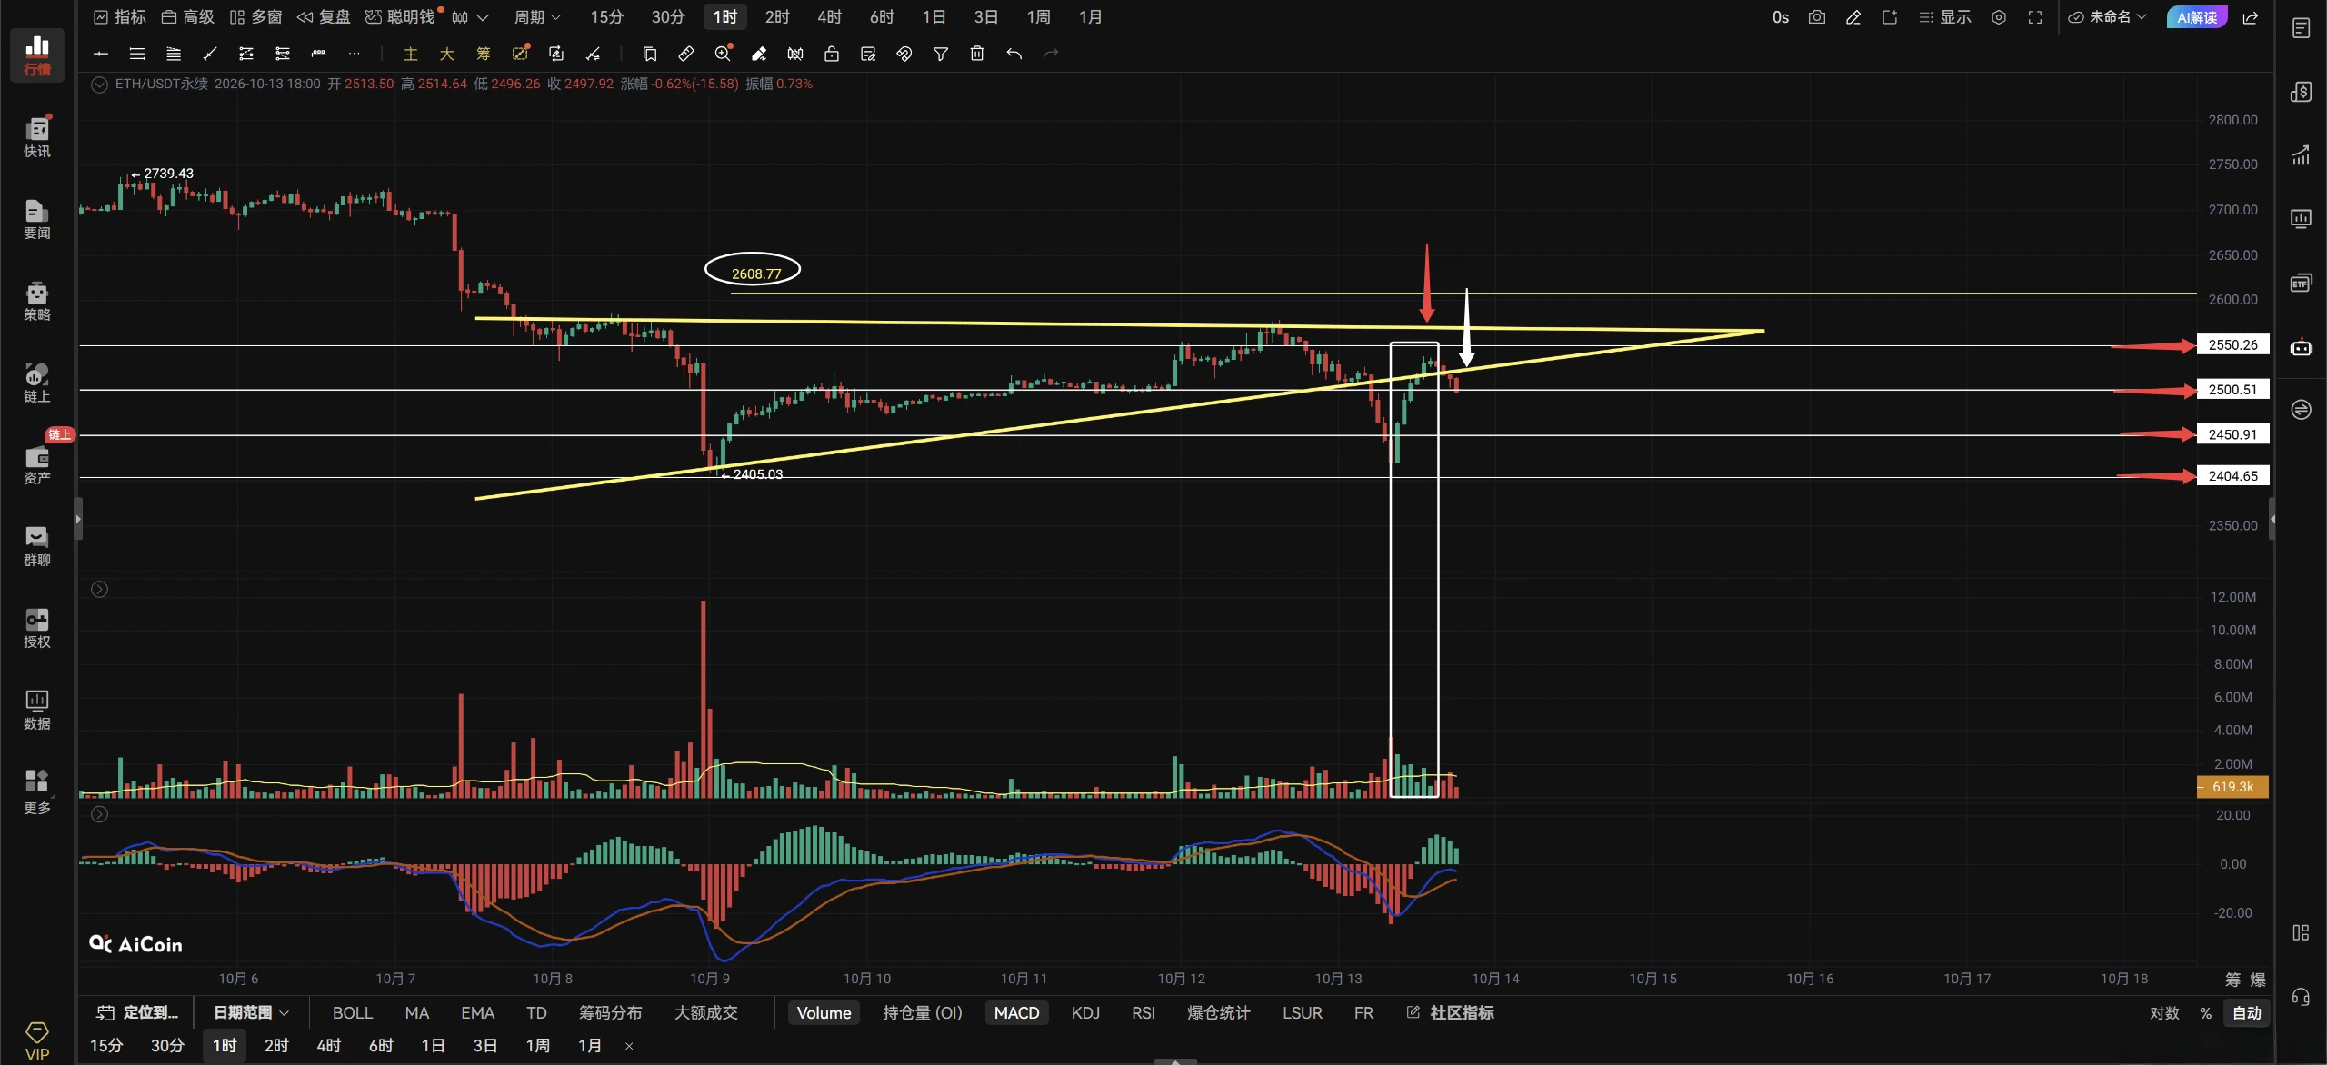Screen dimensions: 2327x1065
Task: Click the share arrow icon in the top-right
Action: tap(2251, 17)
